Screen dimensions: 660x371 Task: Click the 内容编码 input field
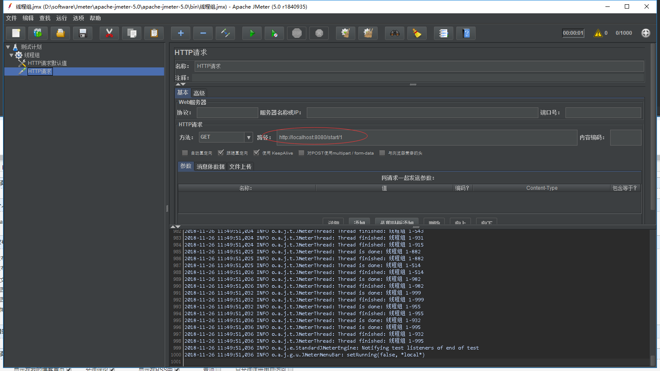(x=626, y=137)
